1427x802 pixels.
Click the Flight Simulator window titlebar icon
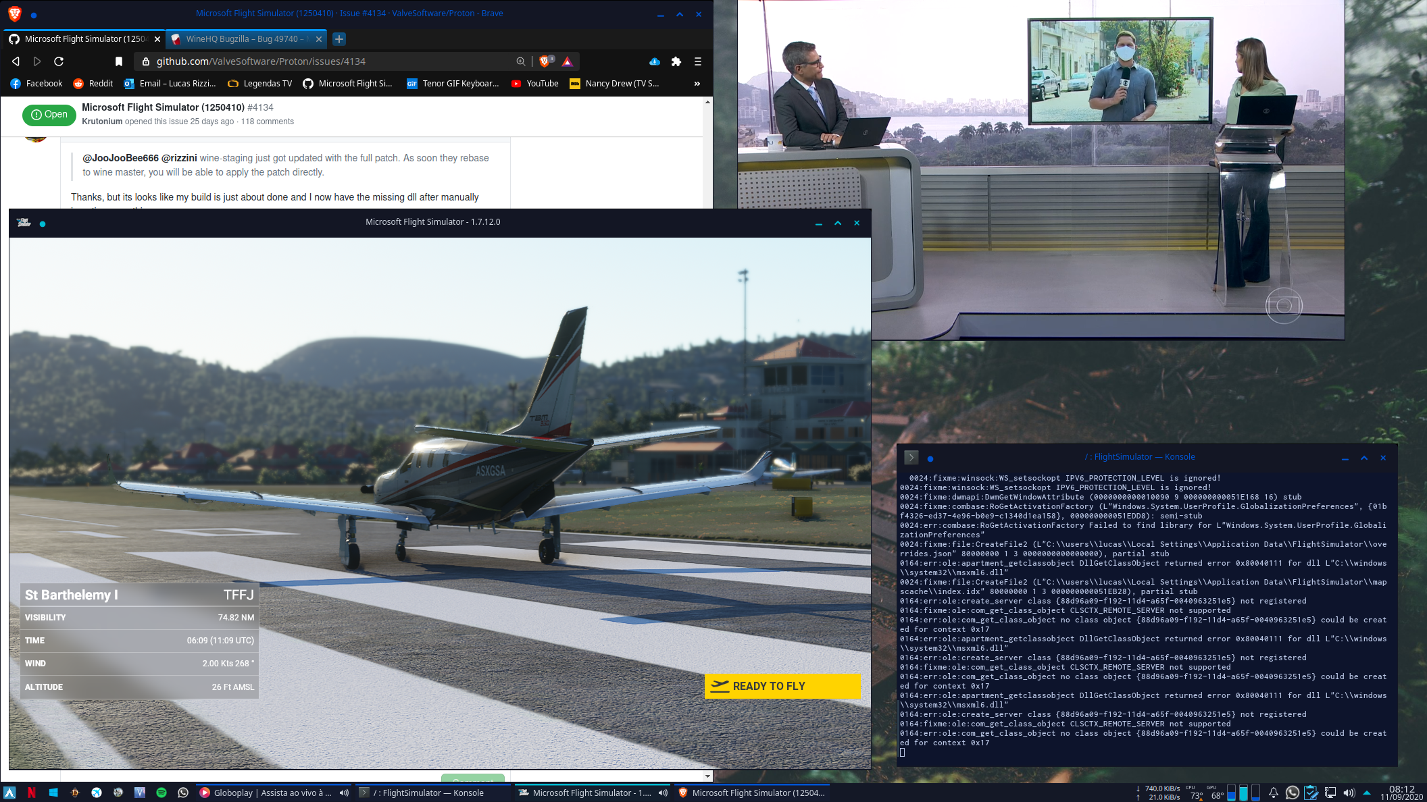click(x=24, y=222)
